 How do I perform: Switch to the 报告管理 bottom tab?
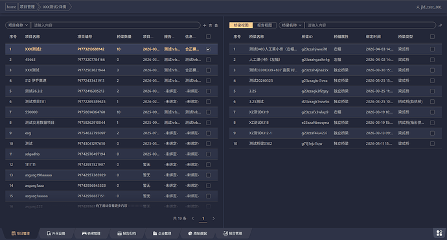pos(233,234)
